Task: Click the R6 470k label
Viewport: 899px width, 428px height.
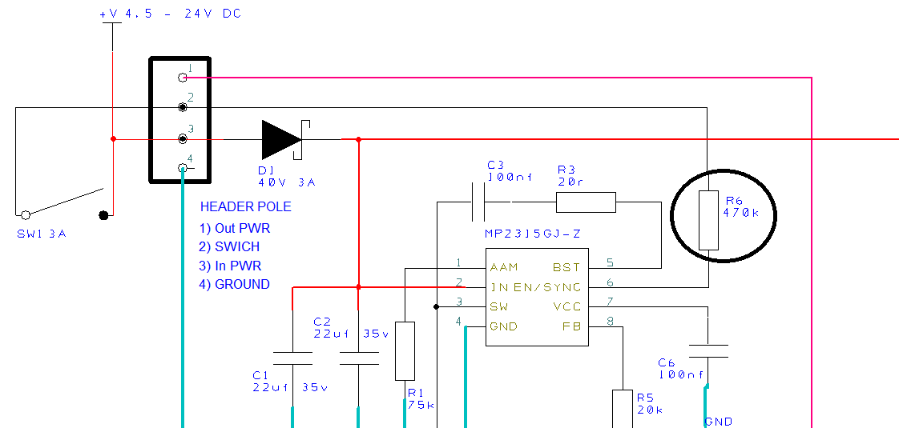Action: 741,206
